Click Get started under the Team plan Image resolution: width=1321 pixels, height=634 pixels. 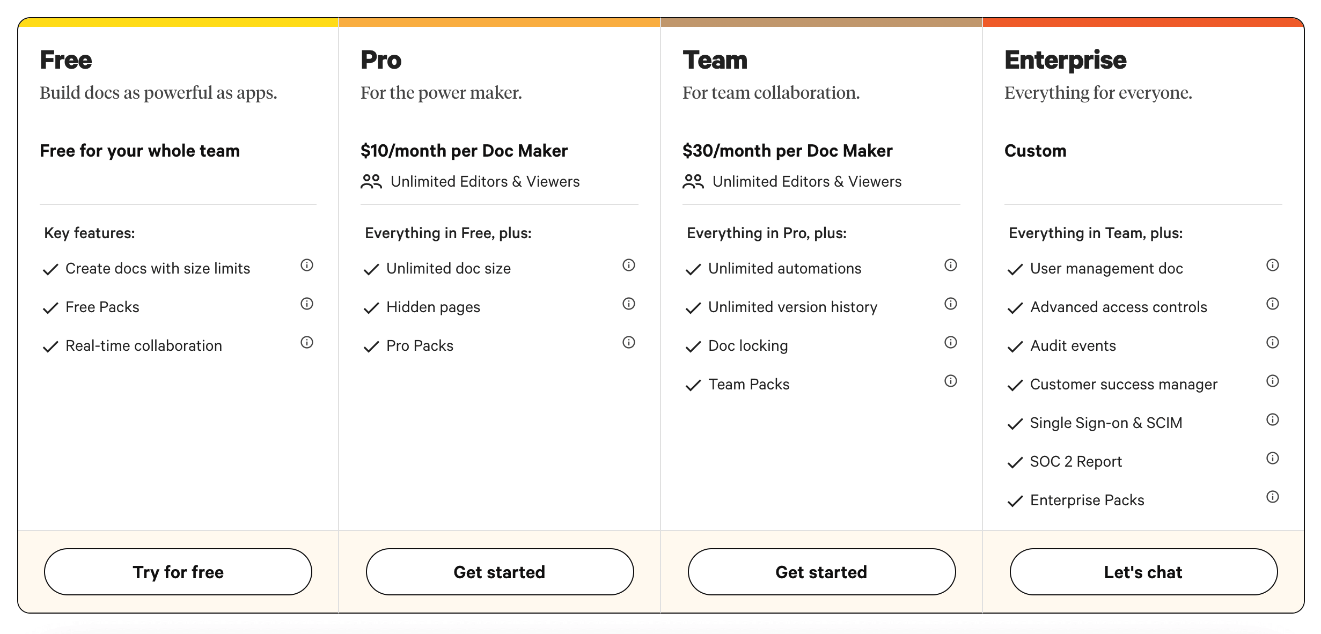pos(821,572)
